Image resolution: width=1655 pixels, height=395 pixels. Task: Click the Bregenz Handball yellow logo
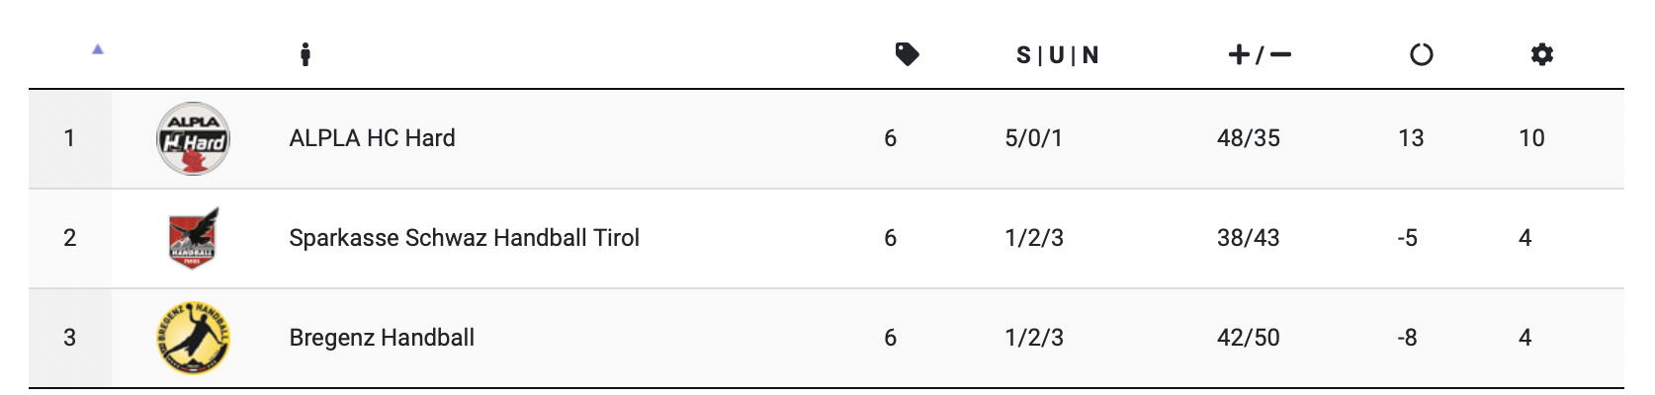[x=194, y=338]
